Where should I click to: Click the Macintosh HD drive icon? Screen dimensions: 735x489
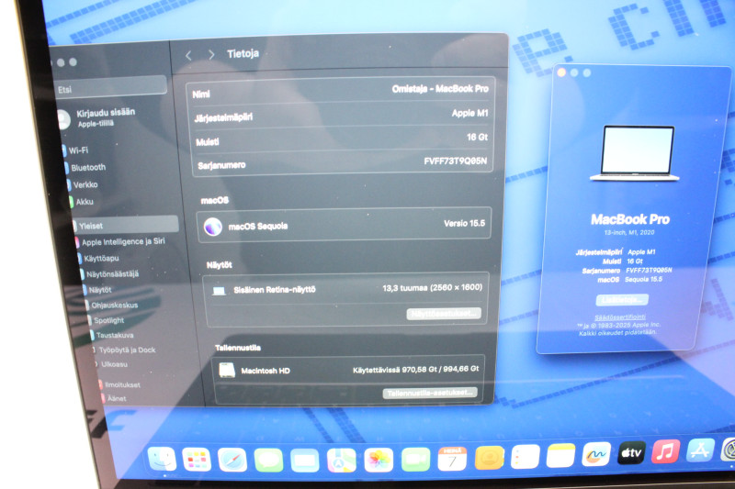tap(227, 370)
